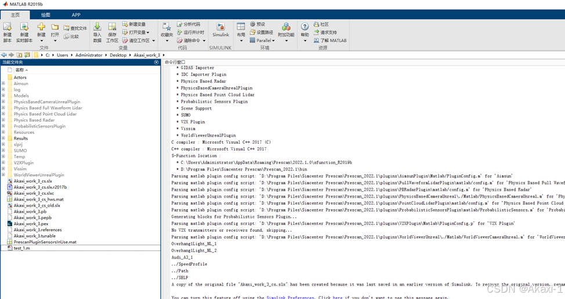565x299 pixels.
Task: Click the 新建脚本 (New Script) icon
Action: coord(7,27)
